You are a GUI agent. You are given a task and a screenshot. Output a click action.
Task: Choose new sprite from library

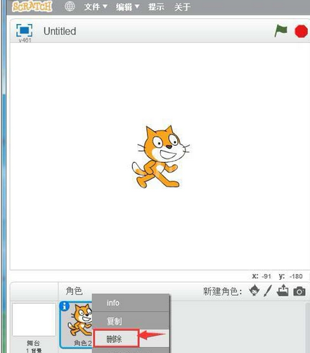point(254,290)
